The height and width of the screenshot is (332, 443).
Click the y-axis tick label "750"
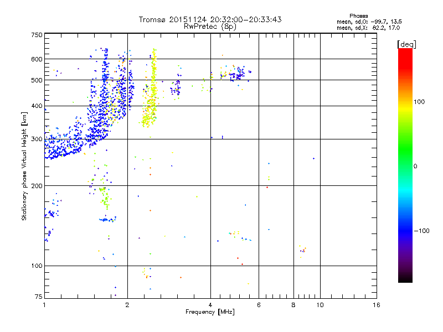(x=37, y=35)
